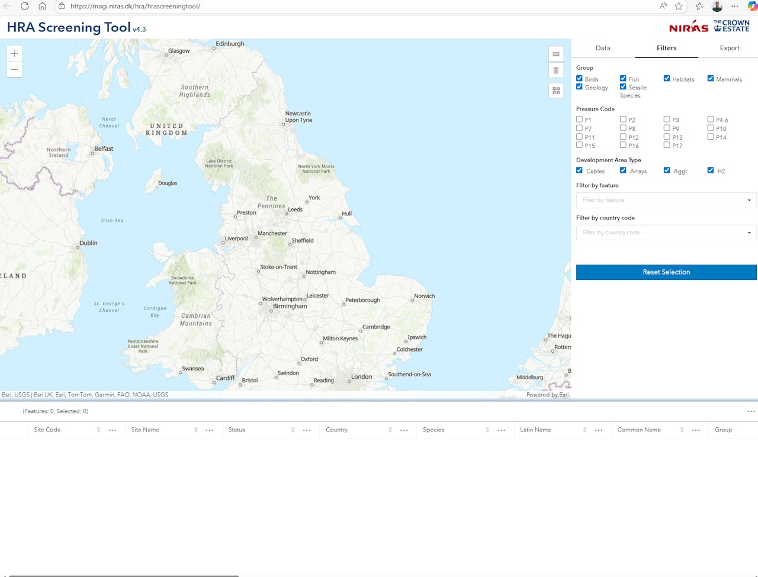Image resolution: width=758 pixels, height=577 pixels.
Task: Expand the Filter by feature dropdown
Action: point(666,200)
